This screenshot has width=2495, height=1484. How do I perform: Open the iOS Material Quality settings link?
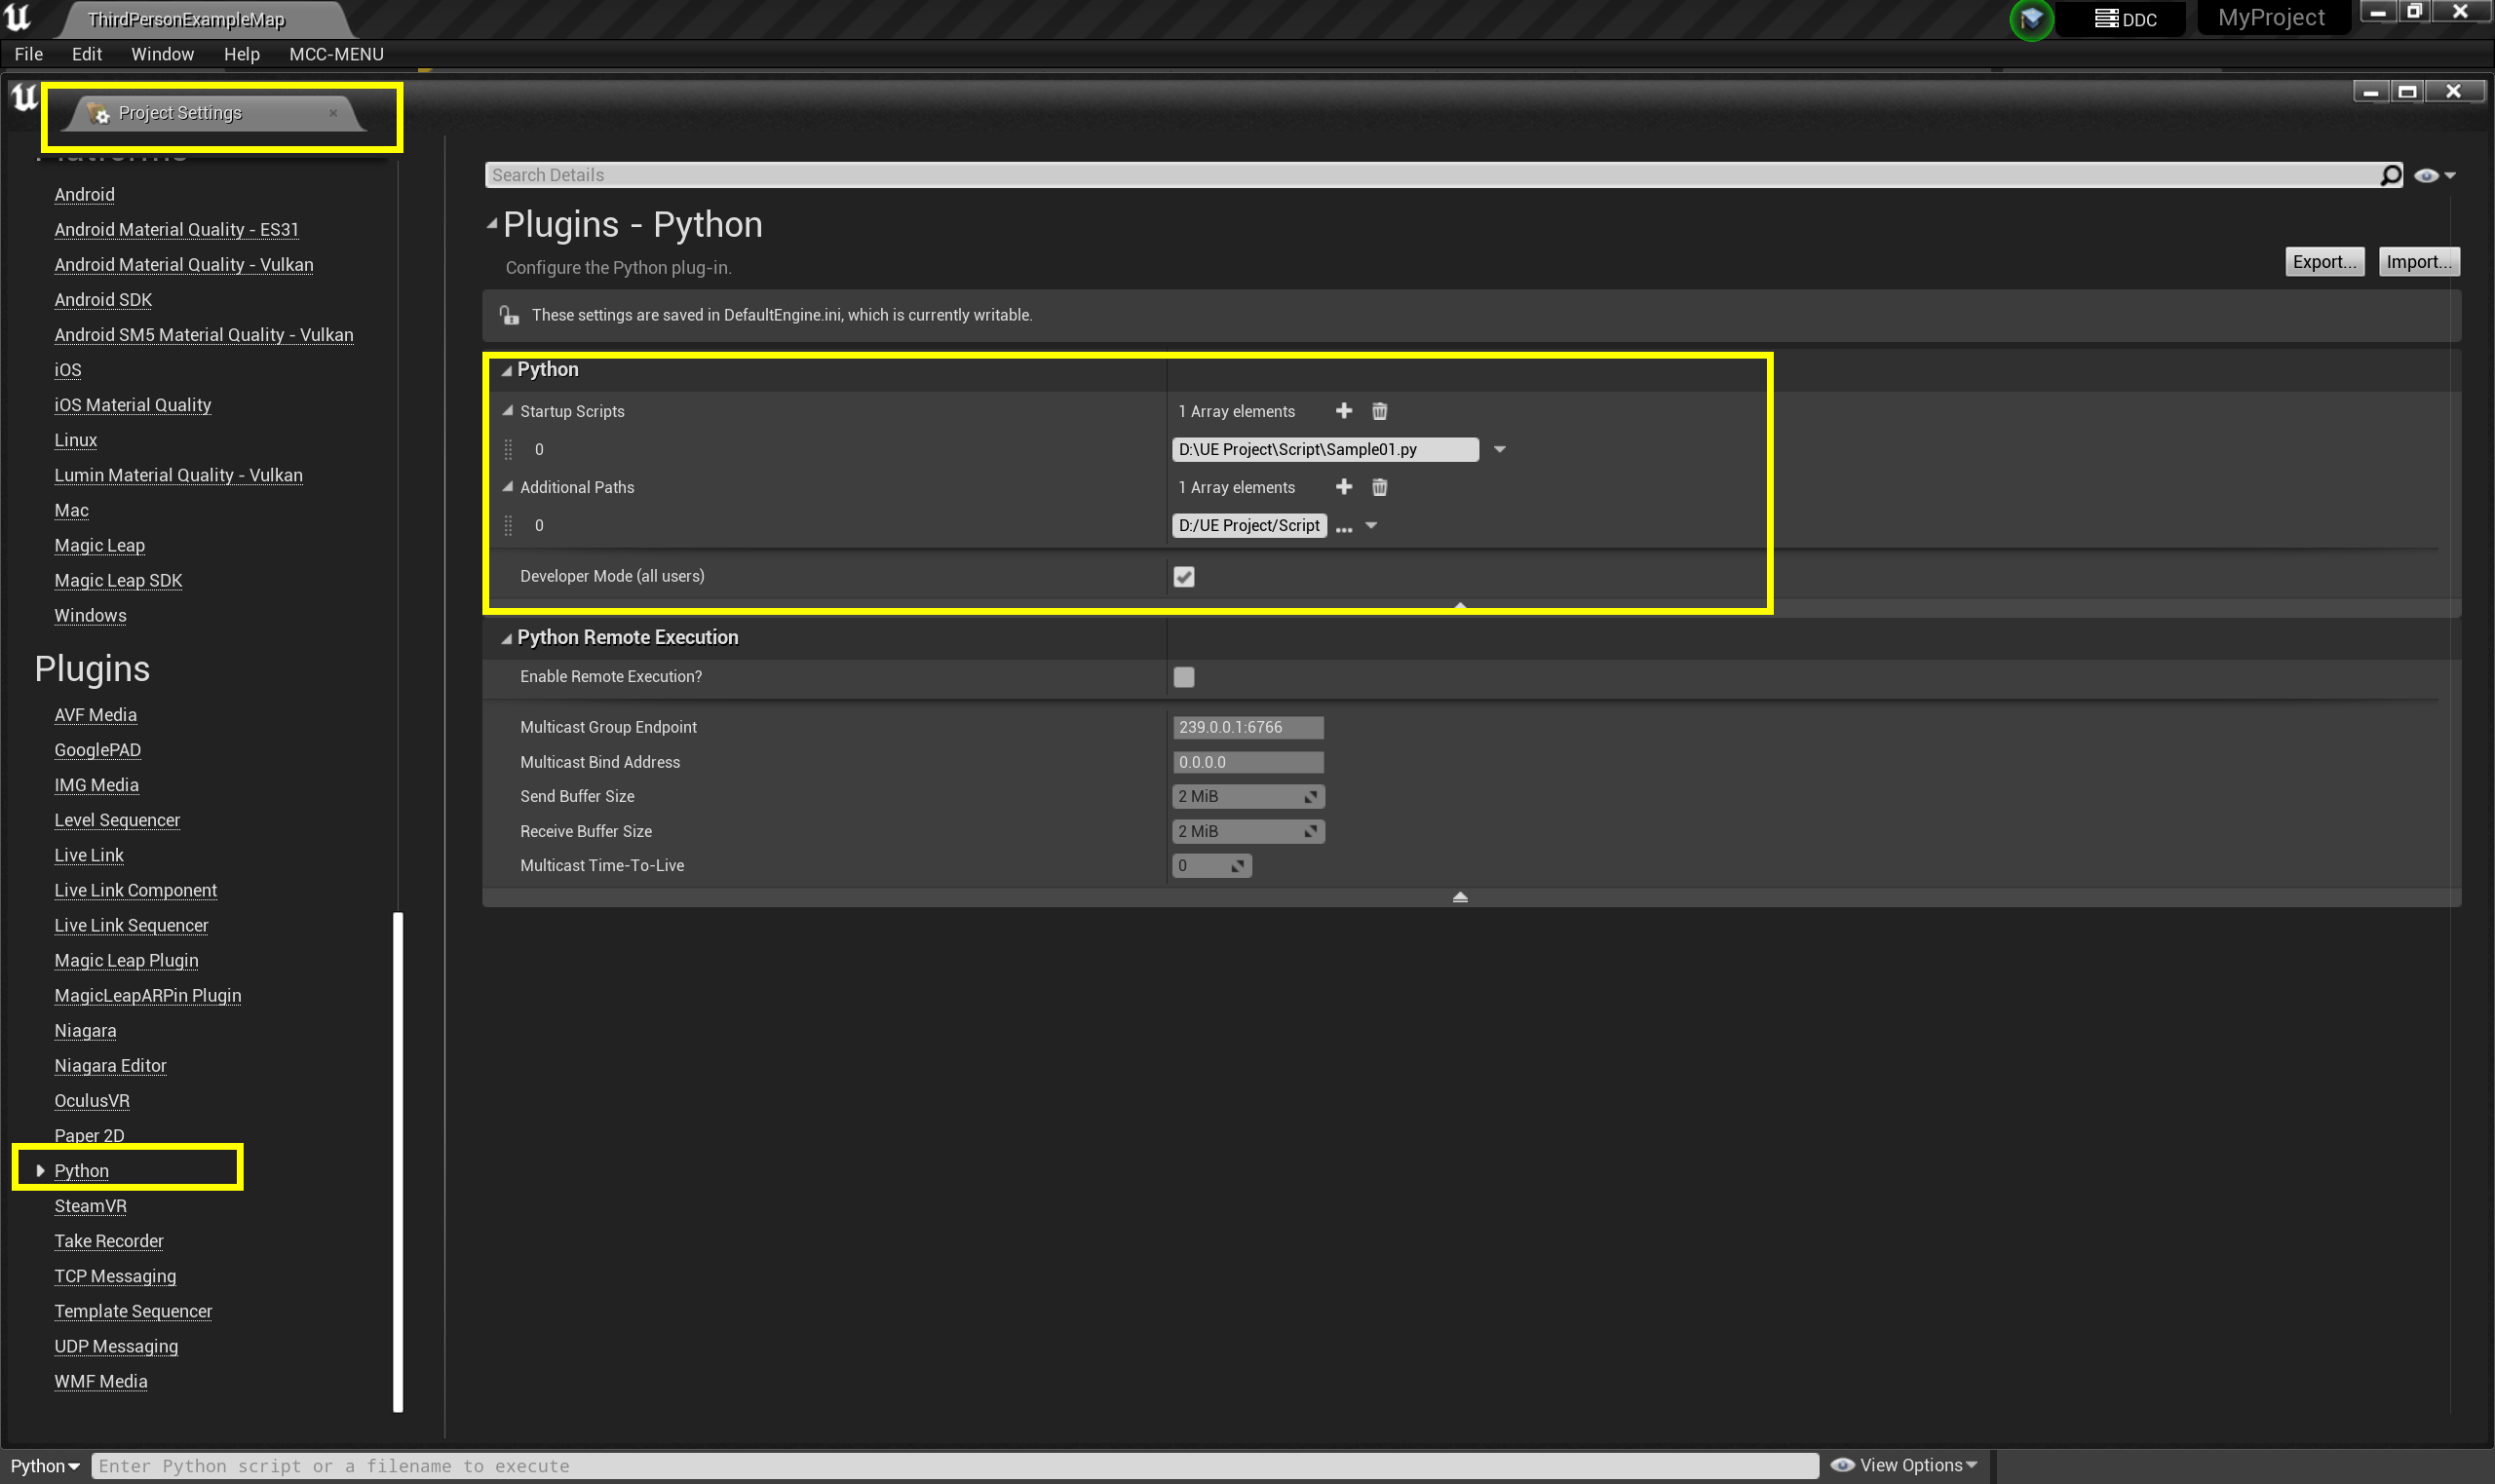click(133, 405)
